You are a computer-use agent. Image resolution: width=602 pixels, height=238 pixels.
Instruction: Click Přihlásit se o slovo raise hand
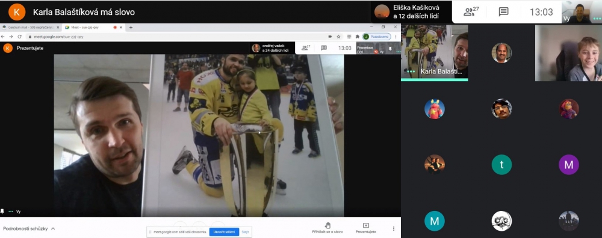click(x=327, y=228)
